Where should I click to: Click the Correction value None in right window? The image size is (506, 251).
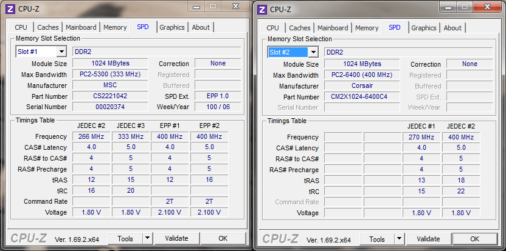(470, 64)
